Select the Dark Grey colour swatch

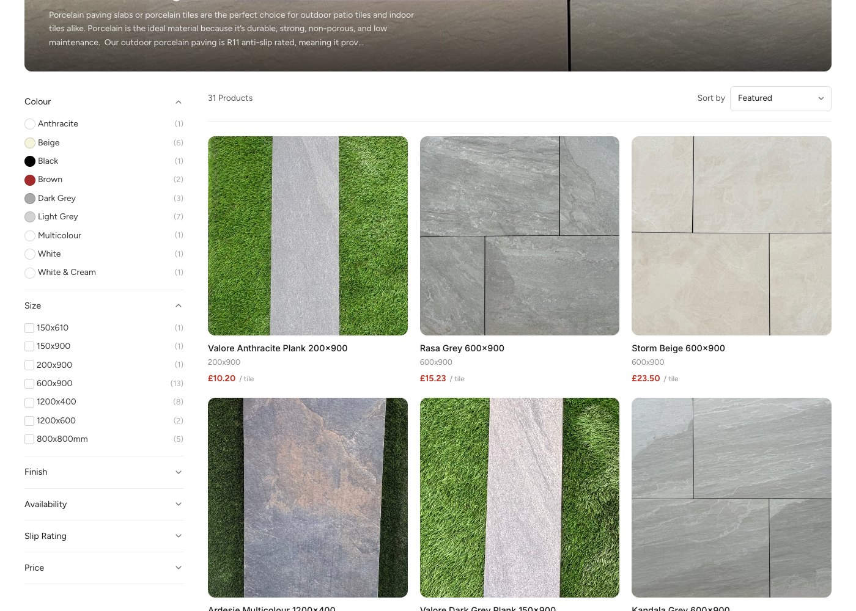(30, 199)
